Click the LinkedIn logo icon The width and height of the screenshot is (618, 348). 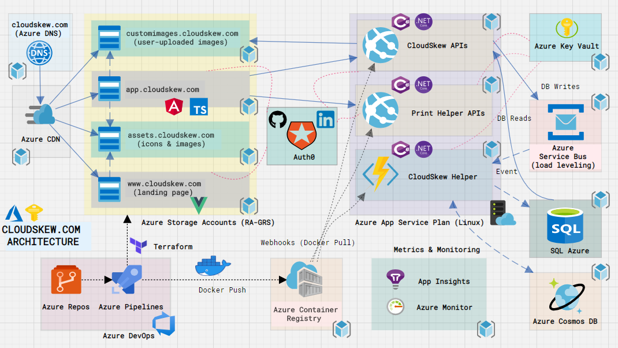pos(326,119)
